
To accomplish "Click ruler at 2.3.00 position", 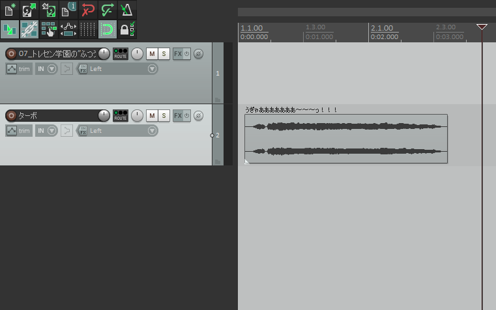I will tap(446, 27).
